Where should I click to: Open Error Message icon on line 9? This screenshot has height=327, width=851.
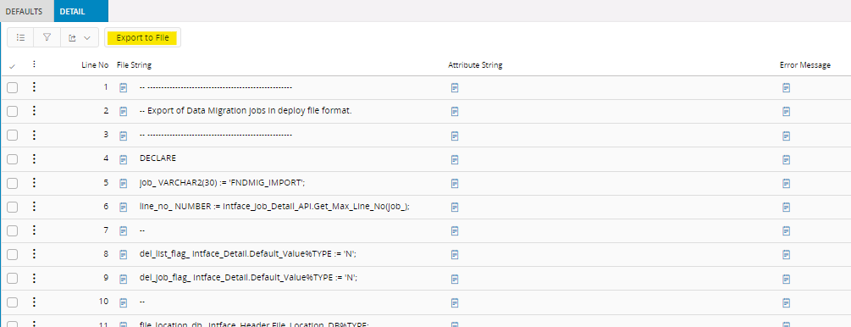point(787,279)
